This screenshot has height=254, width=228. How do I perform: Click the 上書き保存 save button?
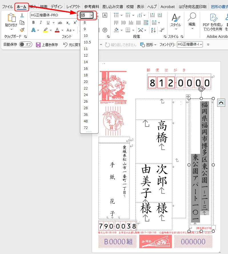47,45
